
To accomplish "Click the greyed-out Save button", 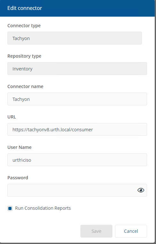I will [x=96, y=231].
